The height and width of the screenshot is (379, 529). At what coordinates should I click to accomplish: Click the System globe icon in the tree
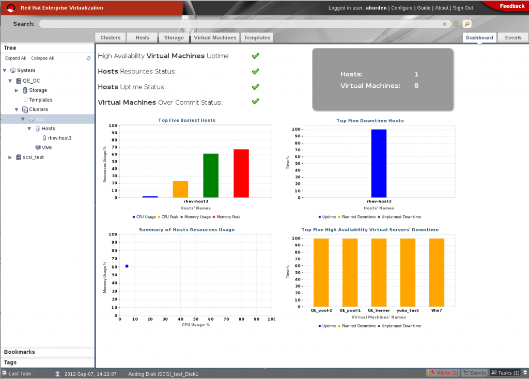[x=13, y=70]
